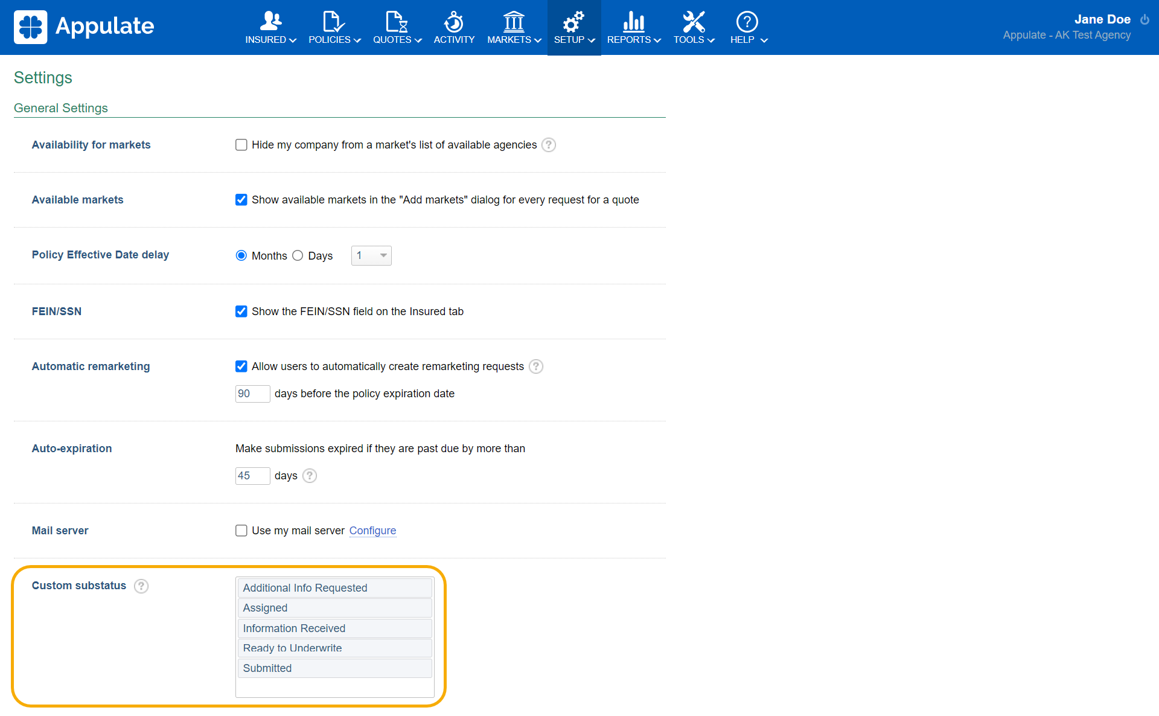Enable Use my mail server checkbox
Image resolution: width=1159 pixels, height=716 pixels.
(x=241, y=531)
